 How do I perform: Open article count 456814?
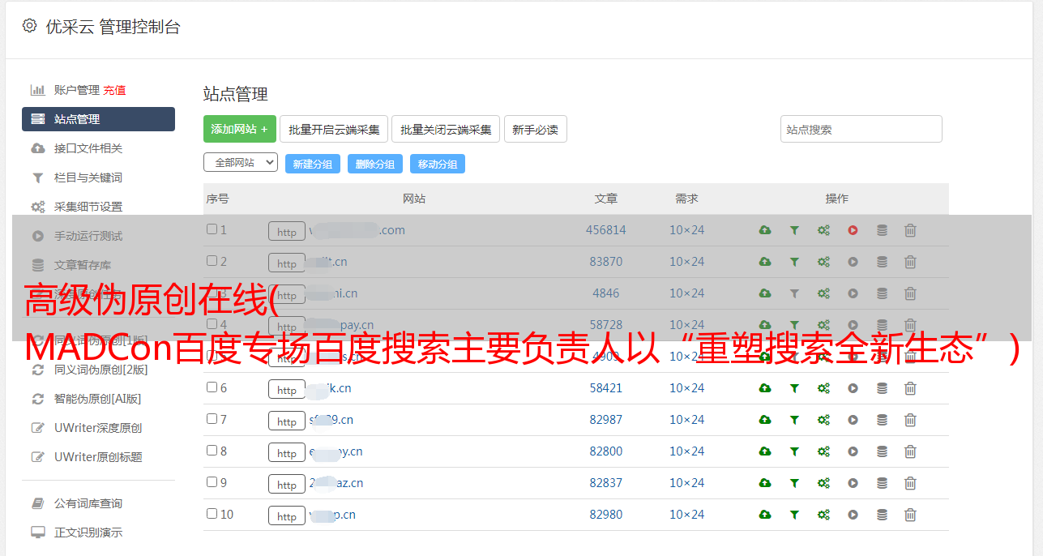[x=606, y=230]
